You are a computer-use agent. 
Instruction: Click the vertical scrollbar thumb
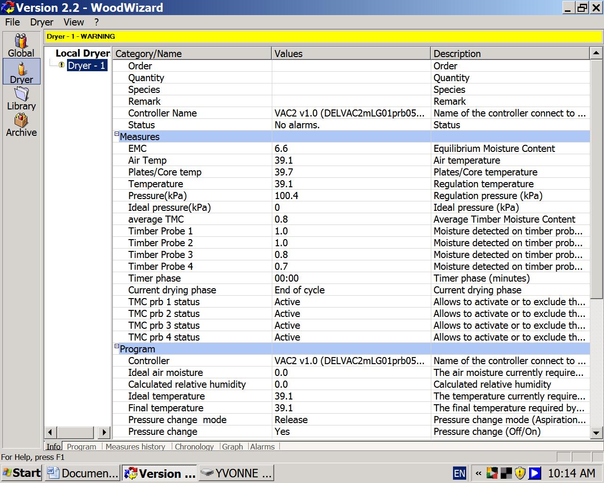pos(596,179)
